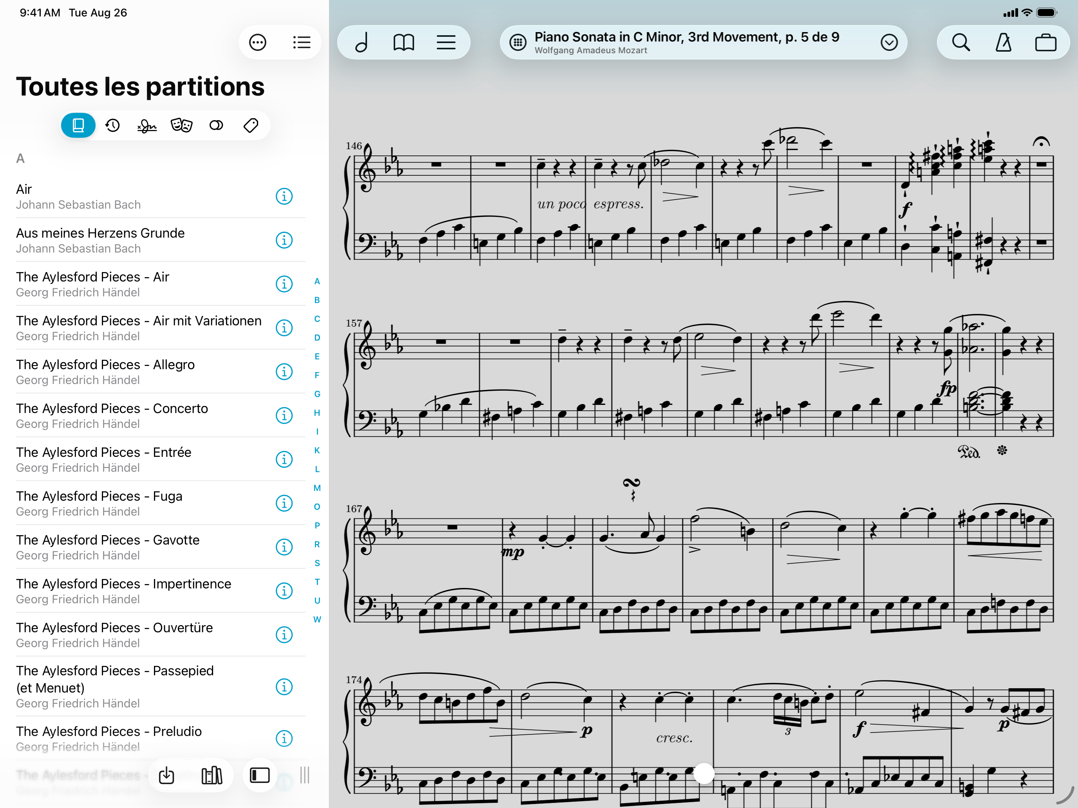
Task: Show info for Air by Bach
Action: (x=284, y=196)
